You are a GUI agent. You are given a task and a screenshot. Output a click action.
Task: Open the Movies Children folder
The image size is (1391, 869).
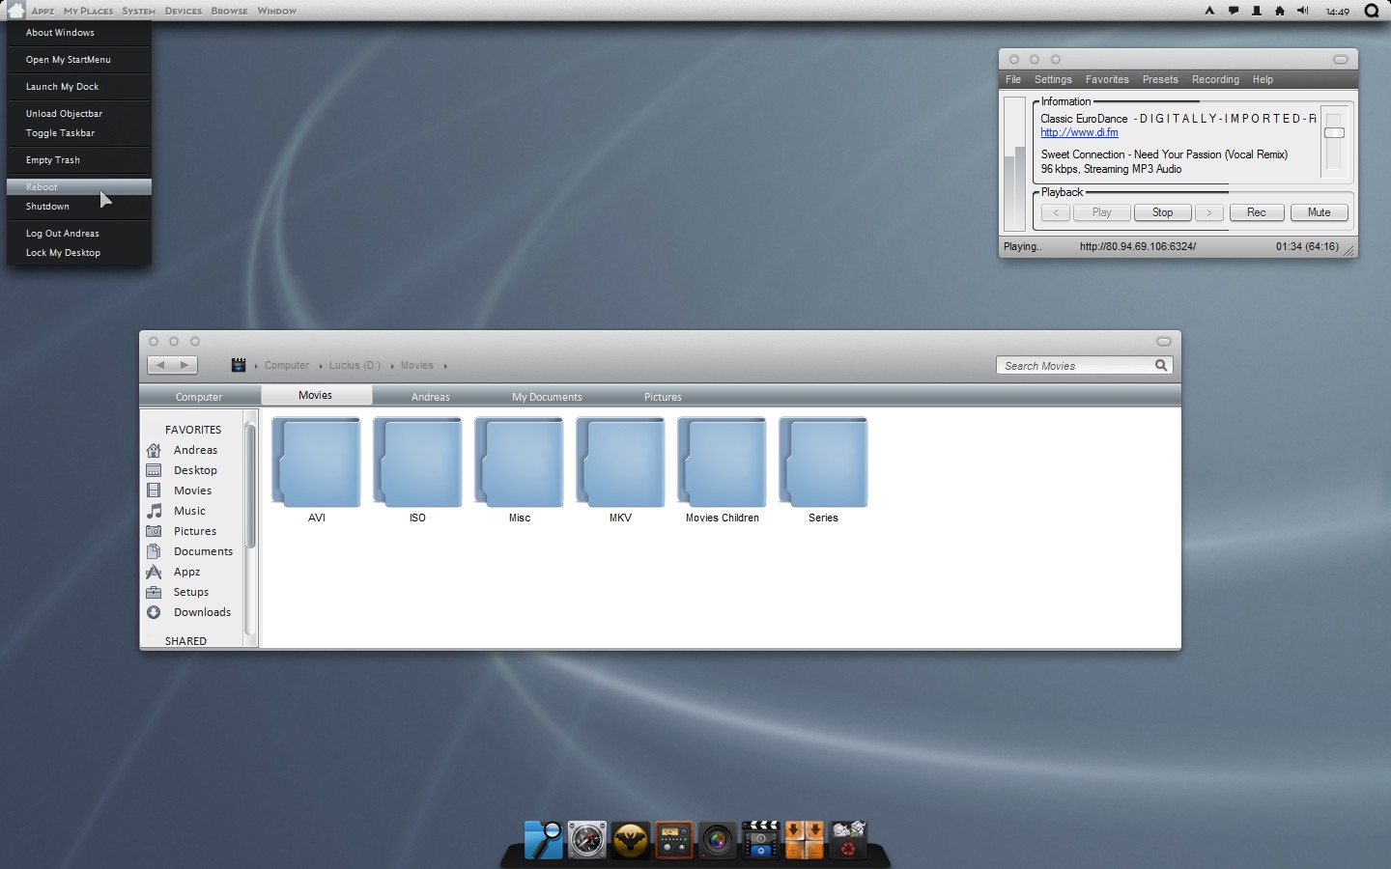point(723,470)
